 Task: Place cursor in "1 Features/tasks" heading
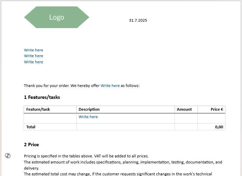(x=42, y=97)
